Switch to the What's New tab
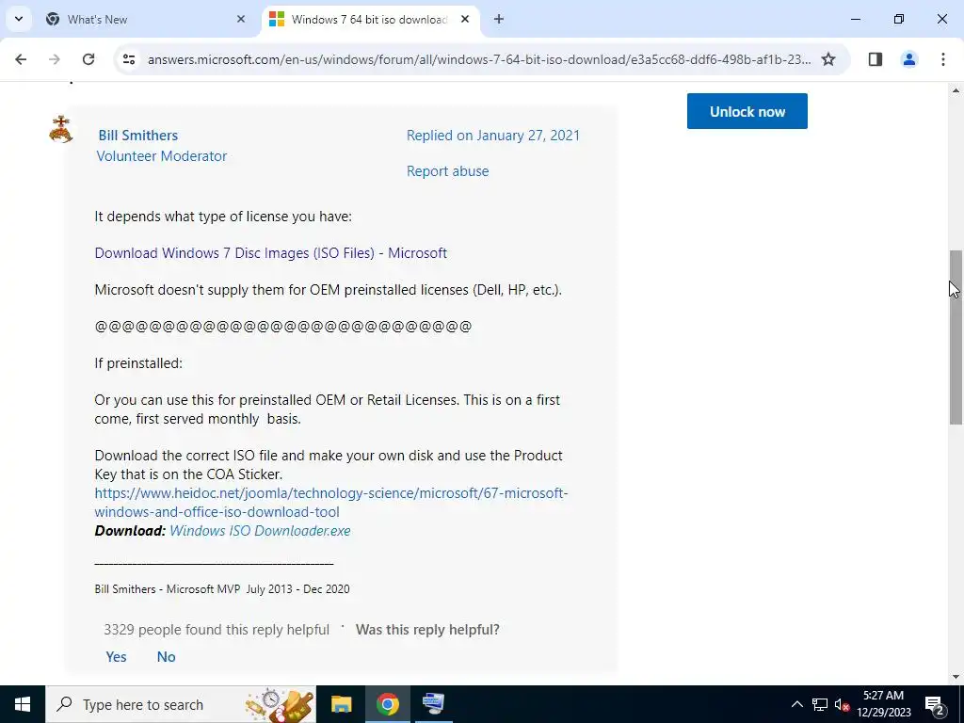 coord(146,19)
